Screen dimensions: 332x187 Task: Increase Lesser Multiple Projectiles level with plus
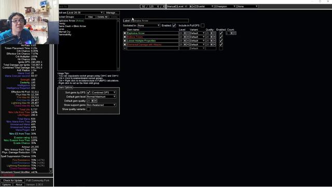(x=185, y=41)
